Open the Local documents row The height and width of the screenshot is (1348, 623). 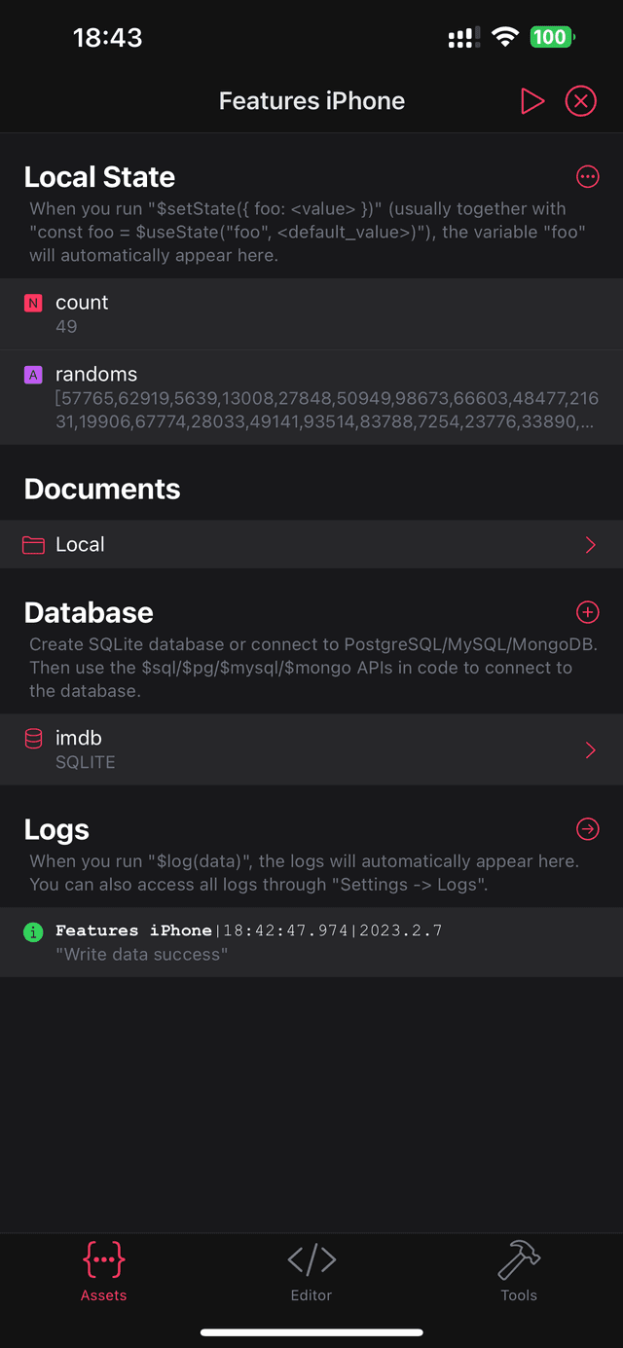pos(311,545)
